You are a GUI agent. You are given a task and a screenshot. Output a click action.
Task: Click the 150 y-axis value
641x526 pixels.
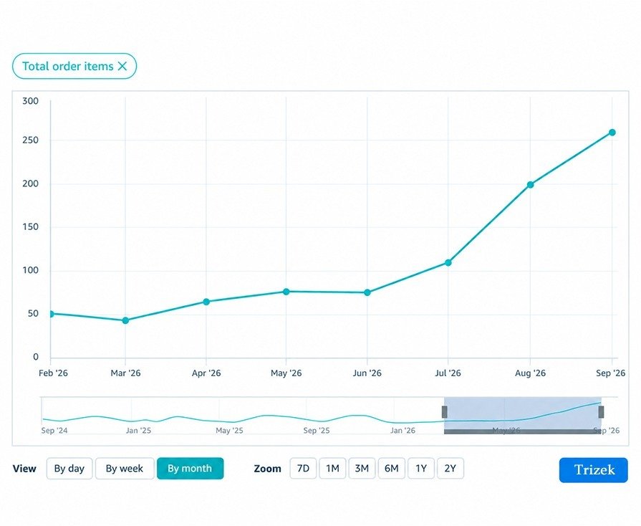coord(30,226)
